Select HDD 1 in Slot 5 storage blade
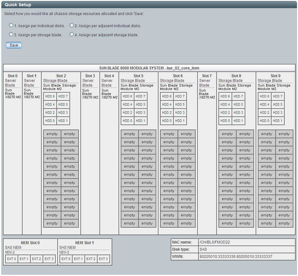298x276 pixels. coord(141,121)
